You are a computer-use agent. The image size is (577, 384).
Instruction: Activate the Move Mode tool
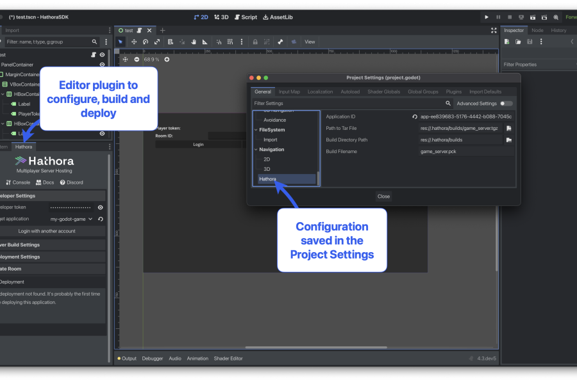point(134,42)
